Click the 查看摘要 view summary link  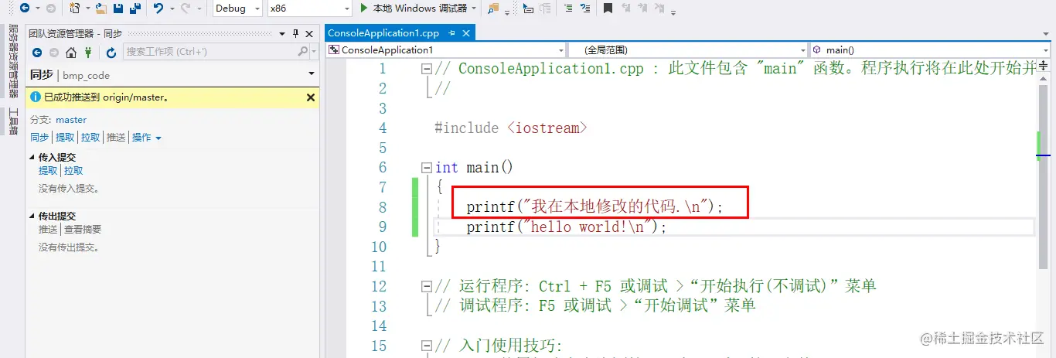coord(83,230)
